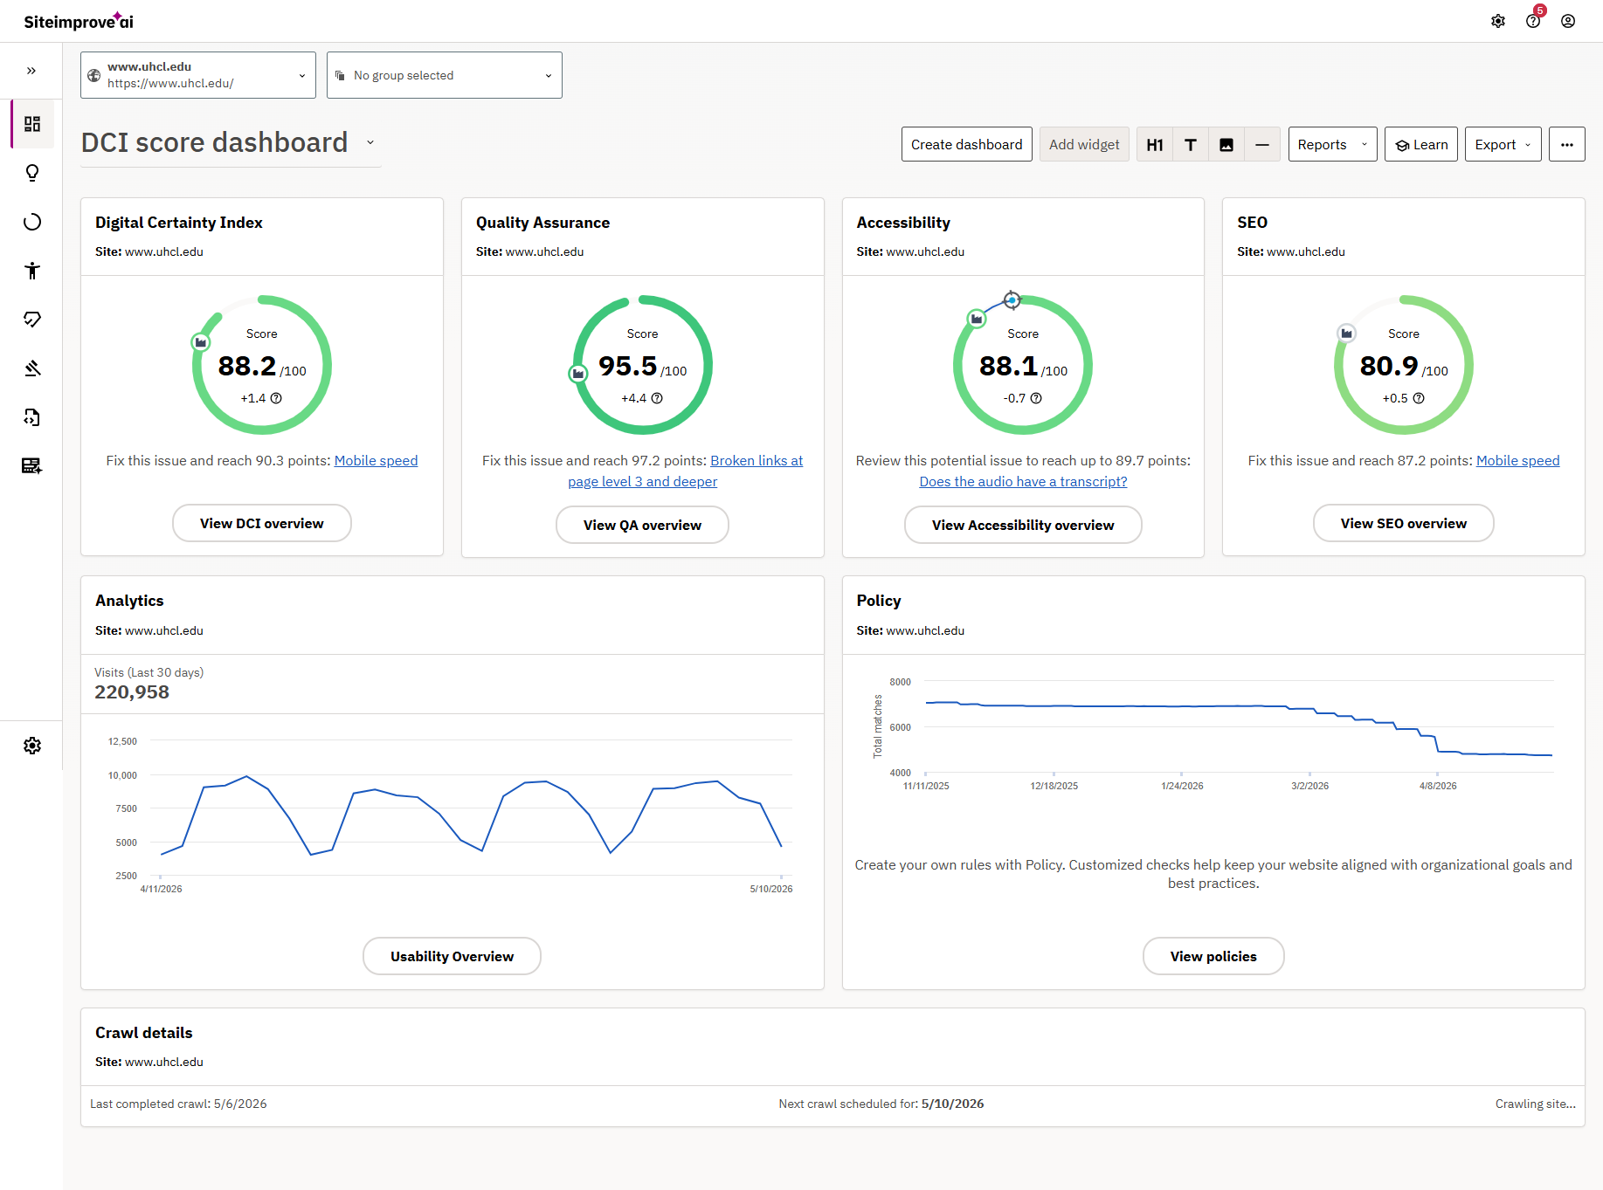Open sidebar settings gear at bottom

click(x=32, y=746)
